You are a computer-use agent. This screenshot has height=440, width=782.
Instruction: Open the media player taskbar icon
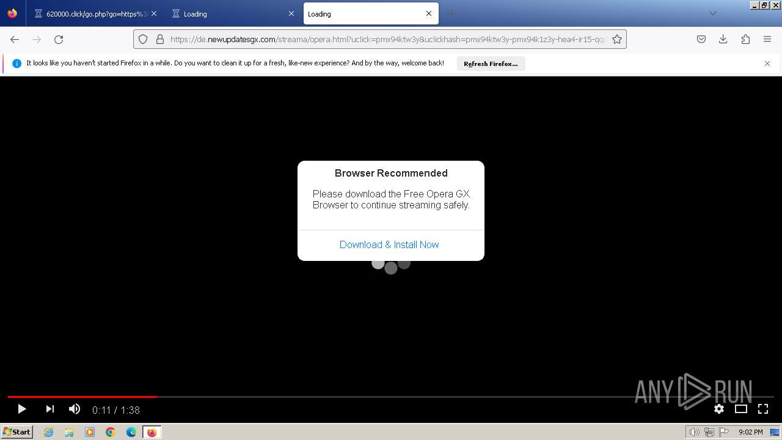pos(90,432)
